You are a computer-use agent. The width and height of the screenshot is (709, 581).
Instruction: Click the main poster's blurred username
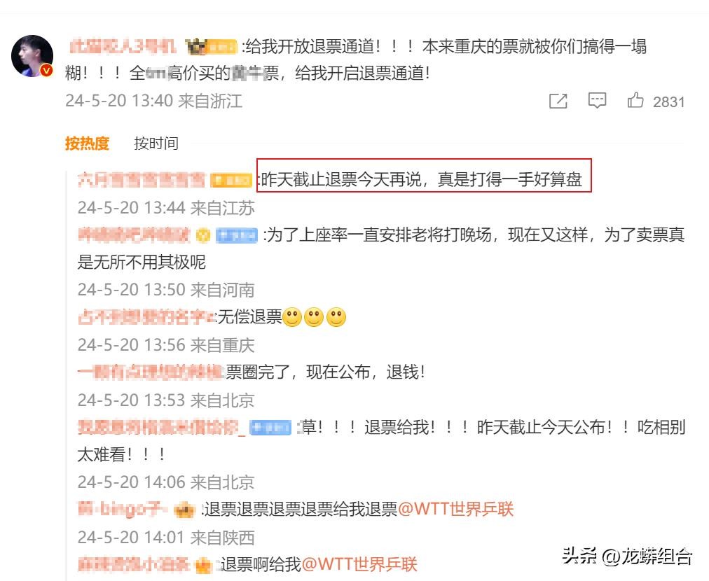pos(123,46)
